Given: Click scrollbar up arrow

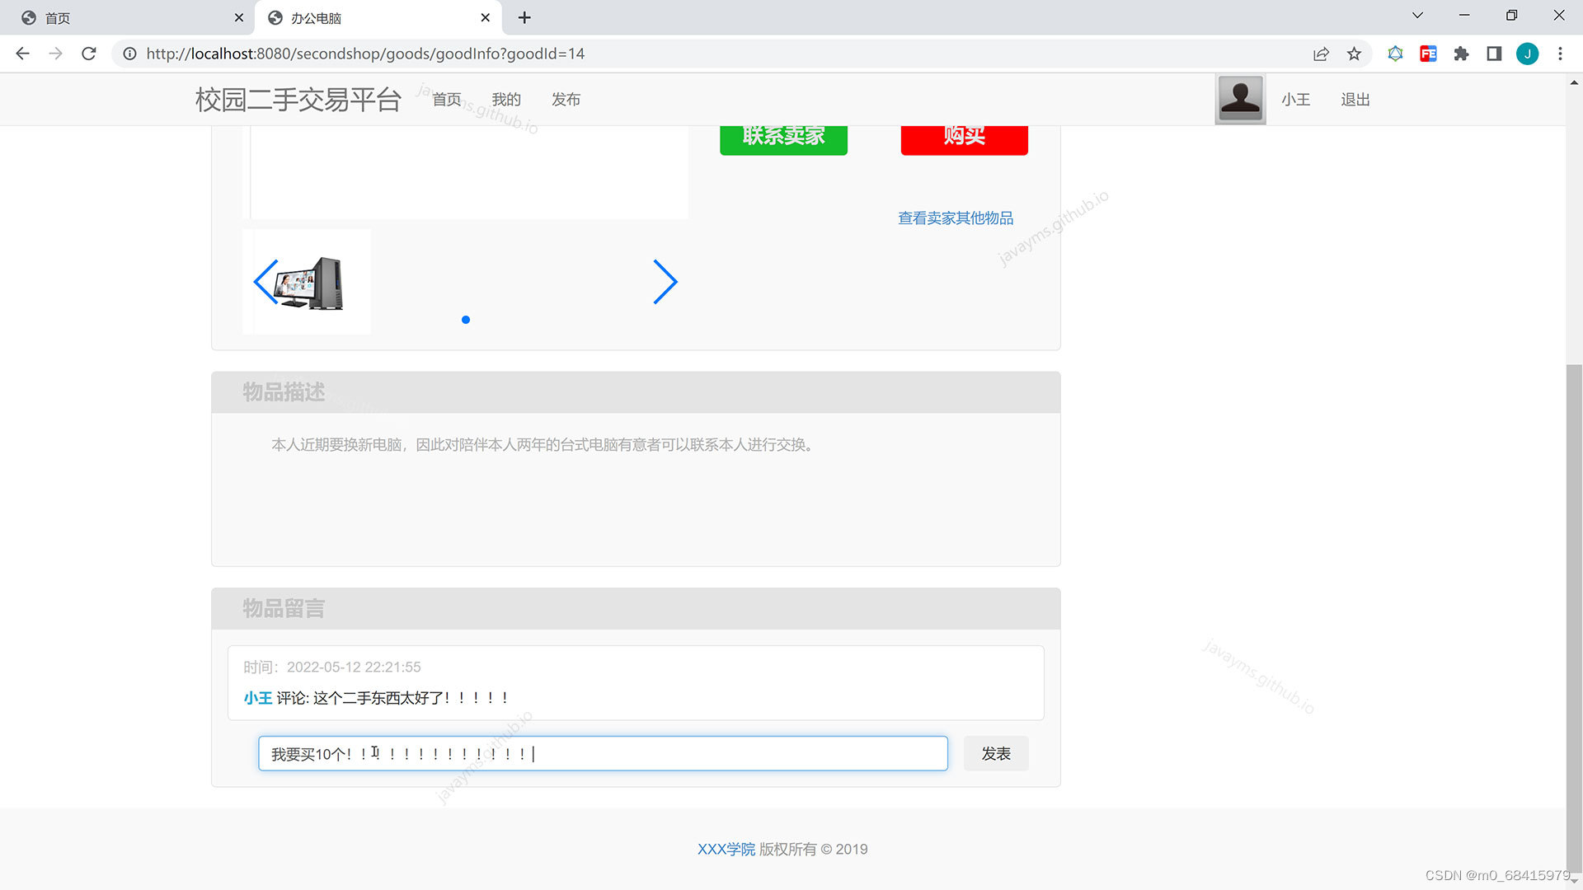Looking at the screenshot, I should click(x=1574, y=82).
